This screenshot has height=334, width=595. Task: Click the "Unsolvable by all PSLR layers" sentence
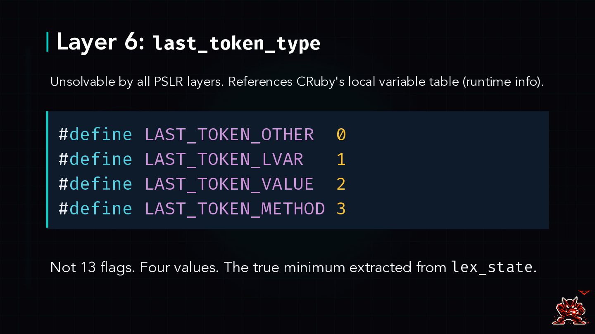coord(137,82)
